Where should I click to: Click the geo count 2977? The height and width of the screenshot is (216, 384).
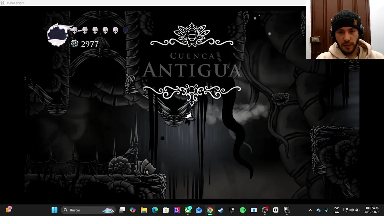point(90,44)
